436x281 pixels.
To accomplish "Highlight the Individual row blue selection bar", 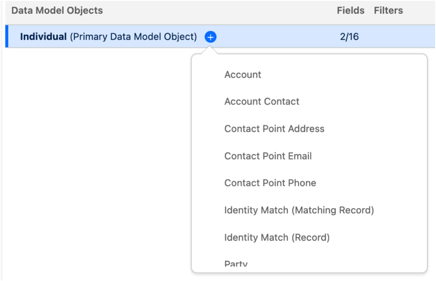I will coord(7,37).
